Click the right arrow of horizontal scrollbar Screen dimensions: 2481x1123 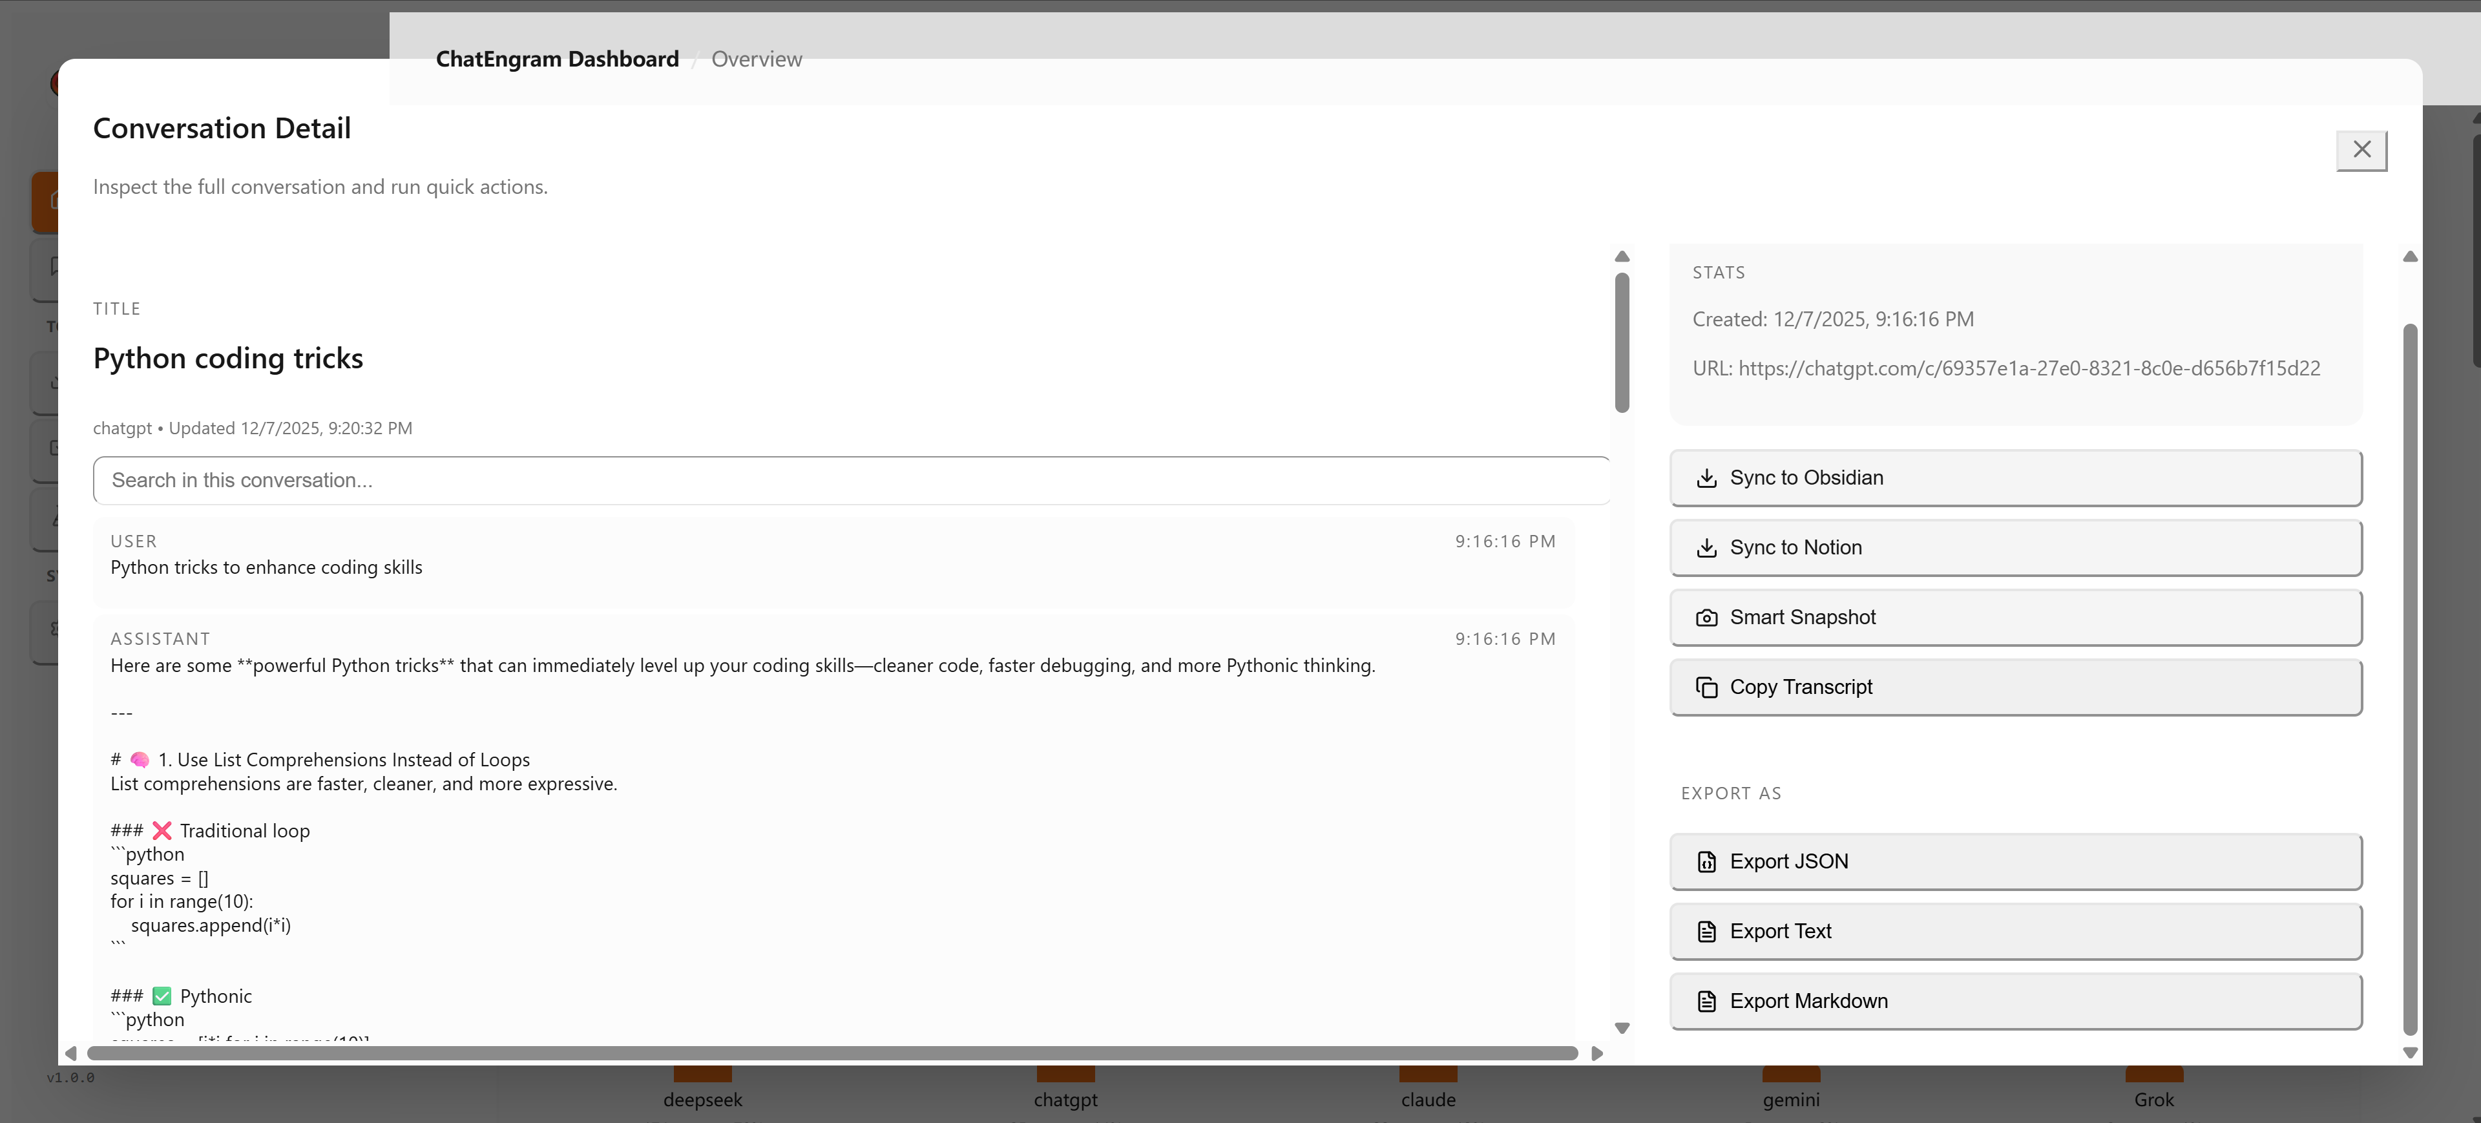tap(1597, 1053)
